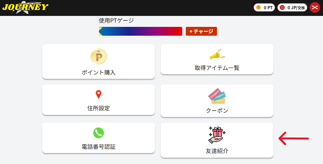Click the small coin icon beside 0 PT

[x=258, y=7]
